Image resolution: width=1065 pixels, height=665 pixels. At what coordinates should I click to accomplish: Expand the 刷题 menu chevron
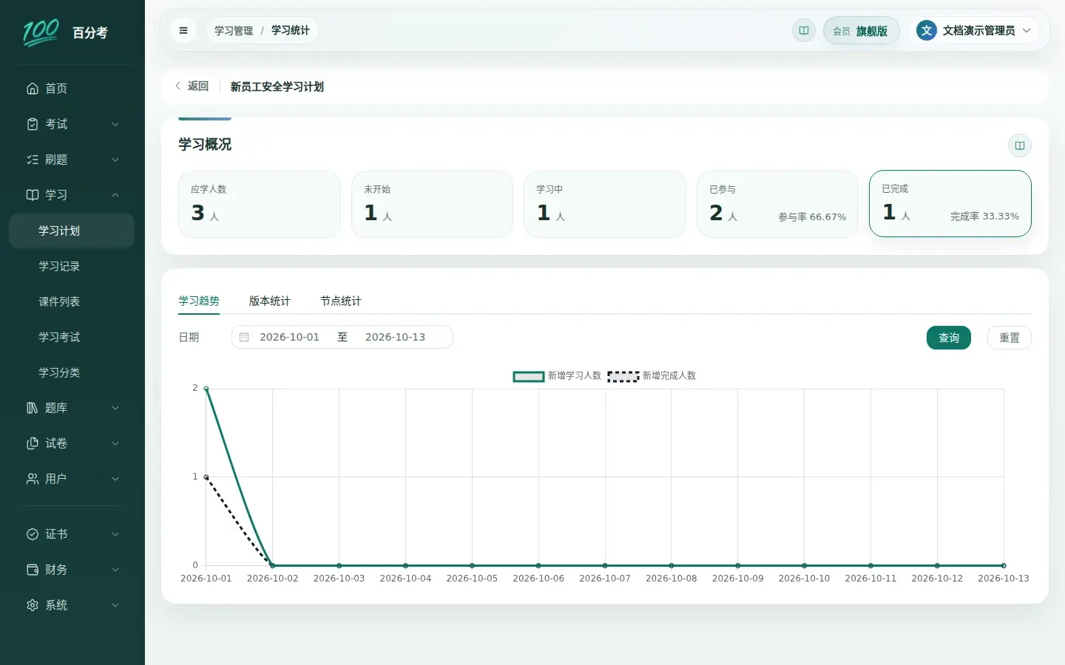(x=115, y=160)
